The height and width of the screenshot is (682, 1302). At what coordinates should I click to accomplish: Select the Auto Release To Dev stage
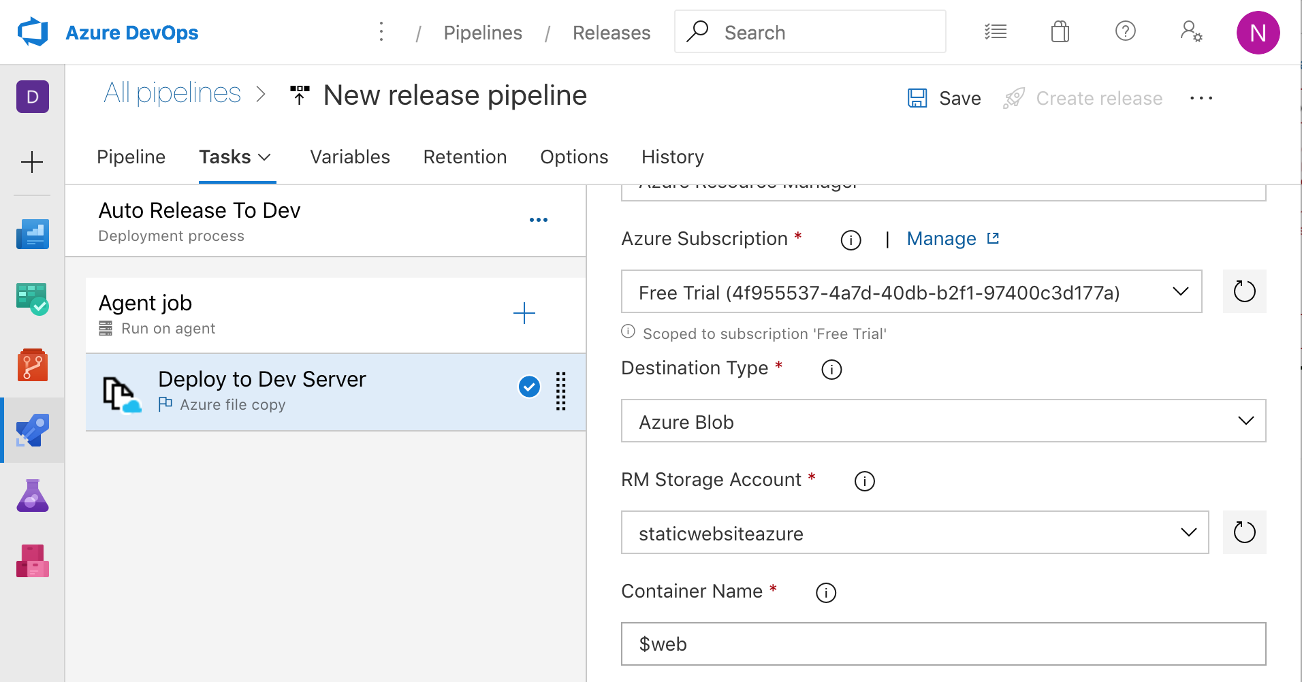(x=325, y=221)
